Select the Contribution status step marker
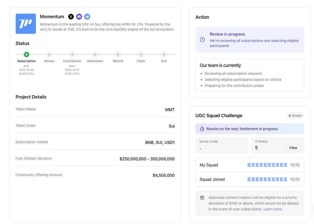The image size is (314, 224). click(x=72, y=54)
